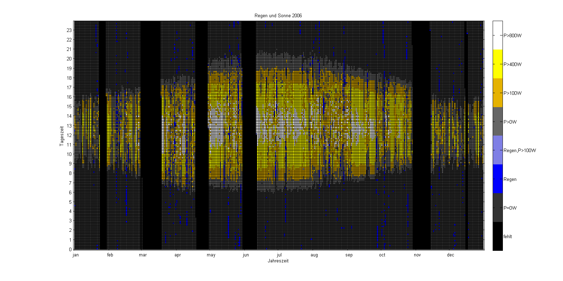
Task: Click the 'jan' month tick label
Action: pyautogui.click(x=76, y=255)
